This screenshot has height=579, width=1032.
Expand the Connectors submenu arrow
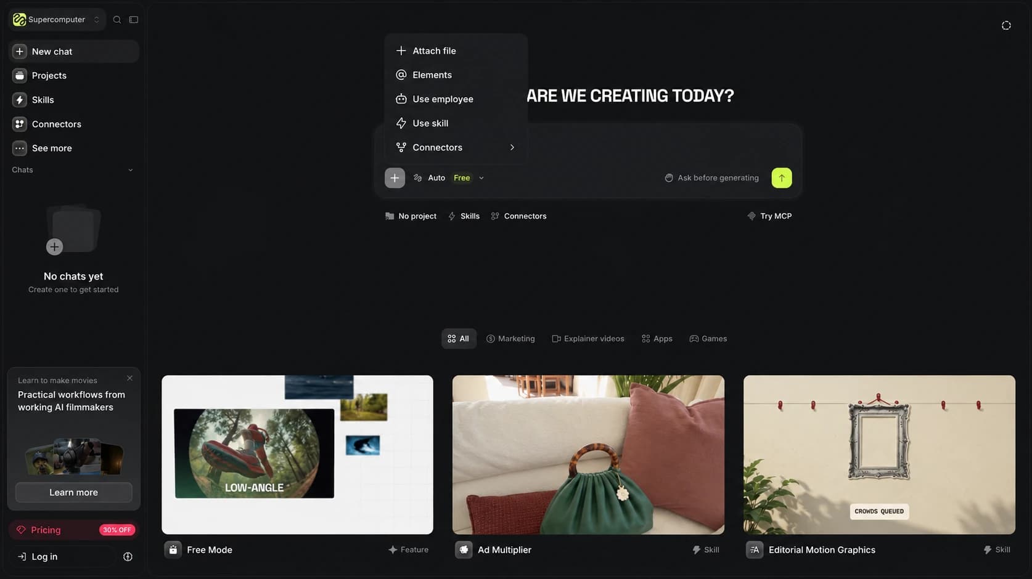512,148
